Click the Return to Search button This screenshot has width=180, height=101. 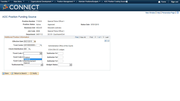point(20,74)
